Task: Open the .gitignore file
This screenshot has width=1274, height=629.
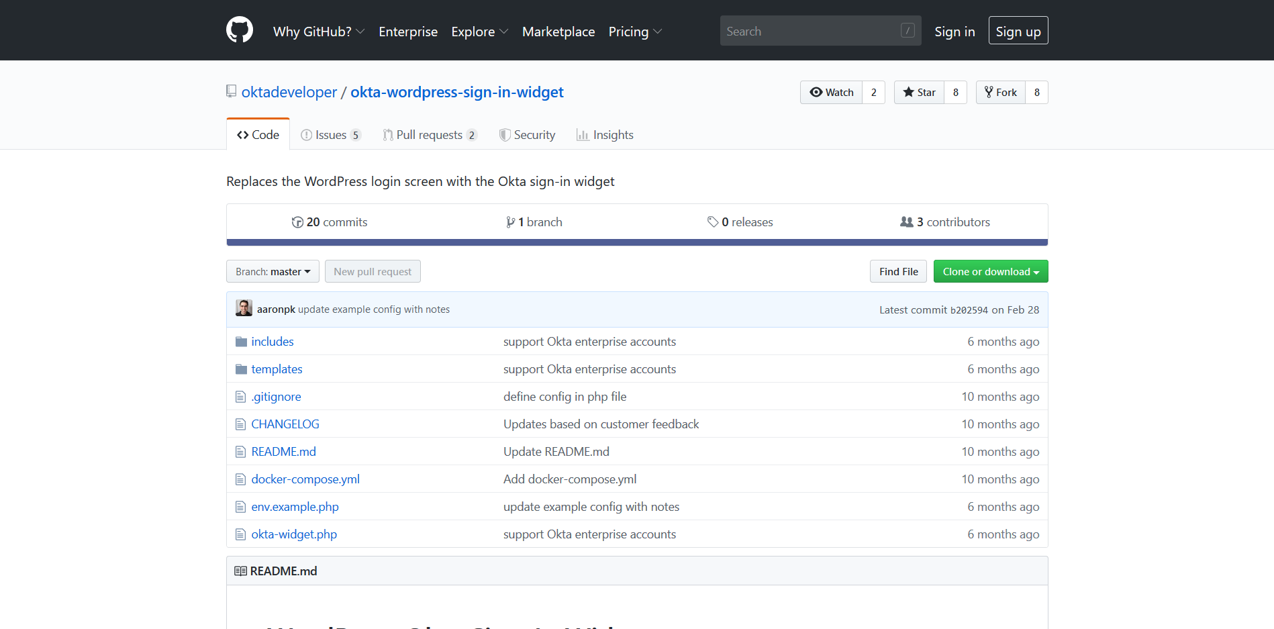Action: [x=276, y=397]
